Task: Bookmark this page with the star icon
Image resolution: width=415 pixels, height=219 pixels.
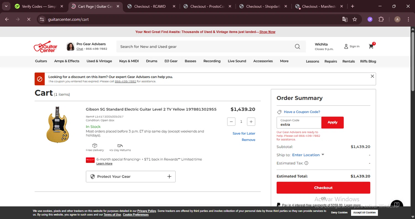Action: pos(355,19)
